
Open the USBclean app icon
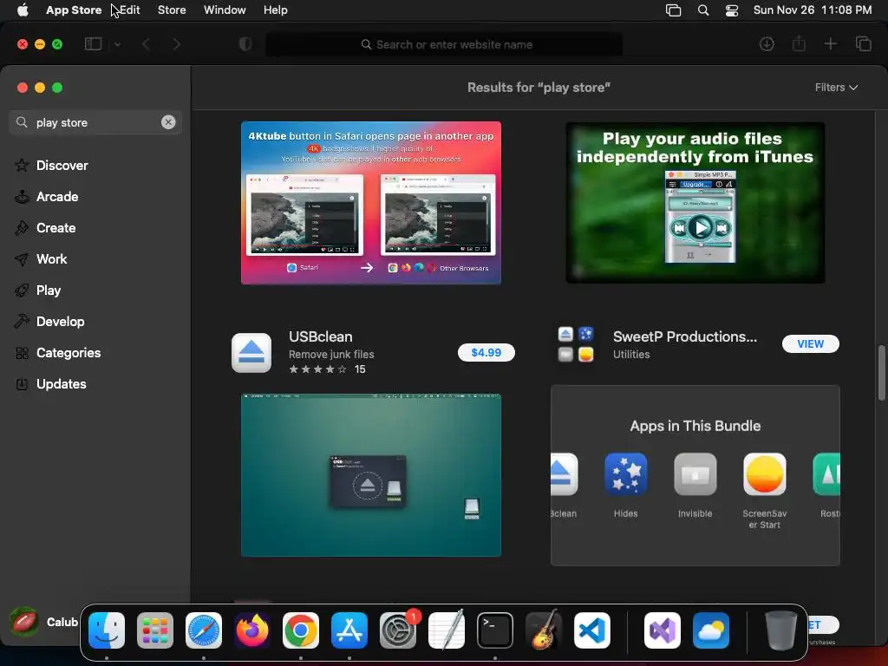coord(251,352)
